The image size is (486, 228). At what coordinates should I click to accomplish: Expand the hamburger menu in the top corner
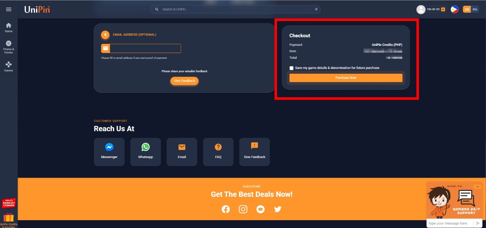point(8,9)
